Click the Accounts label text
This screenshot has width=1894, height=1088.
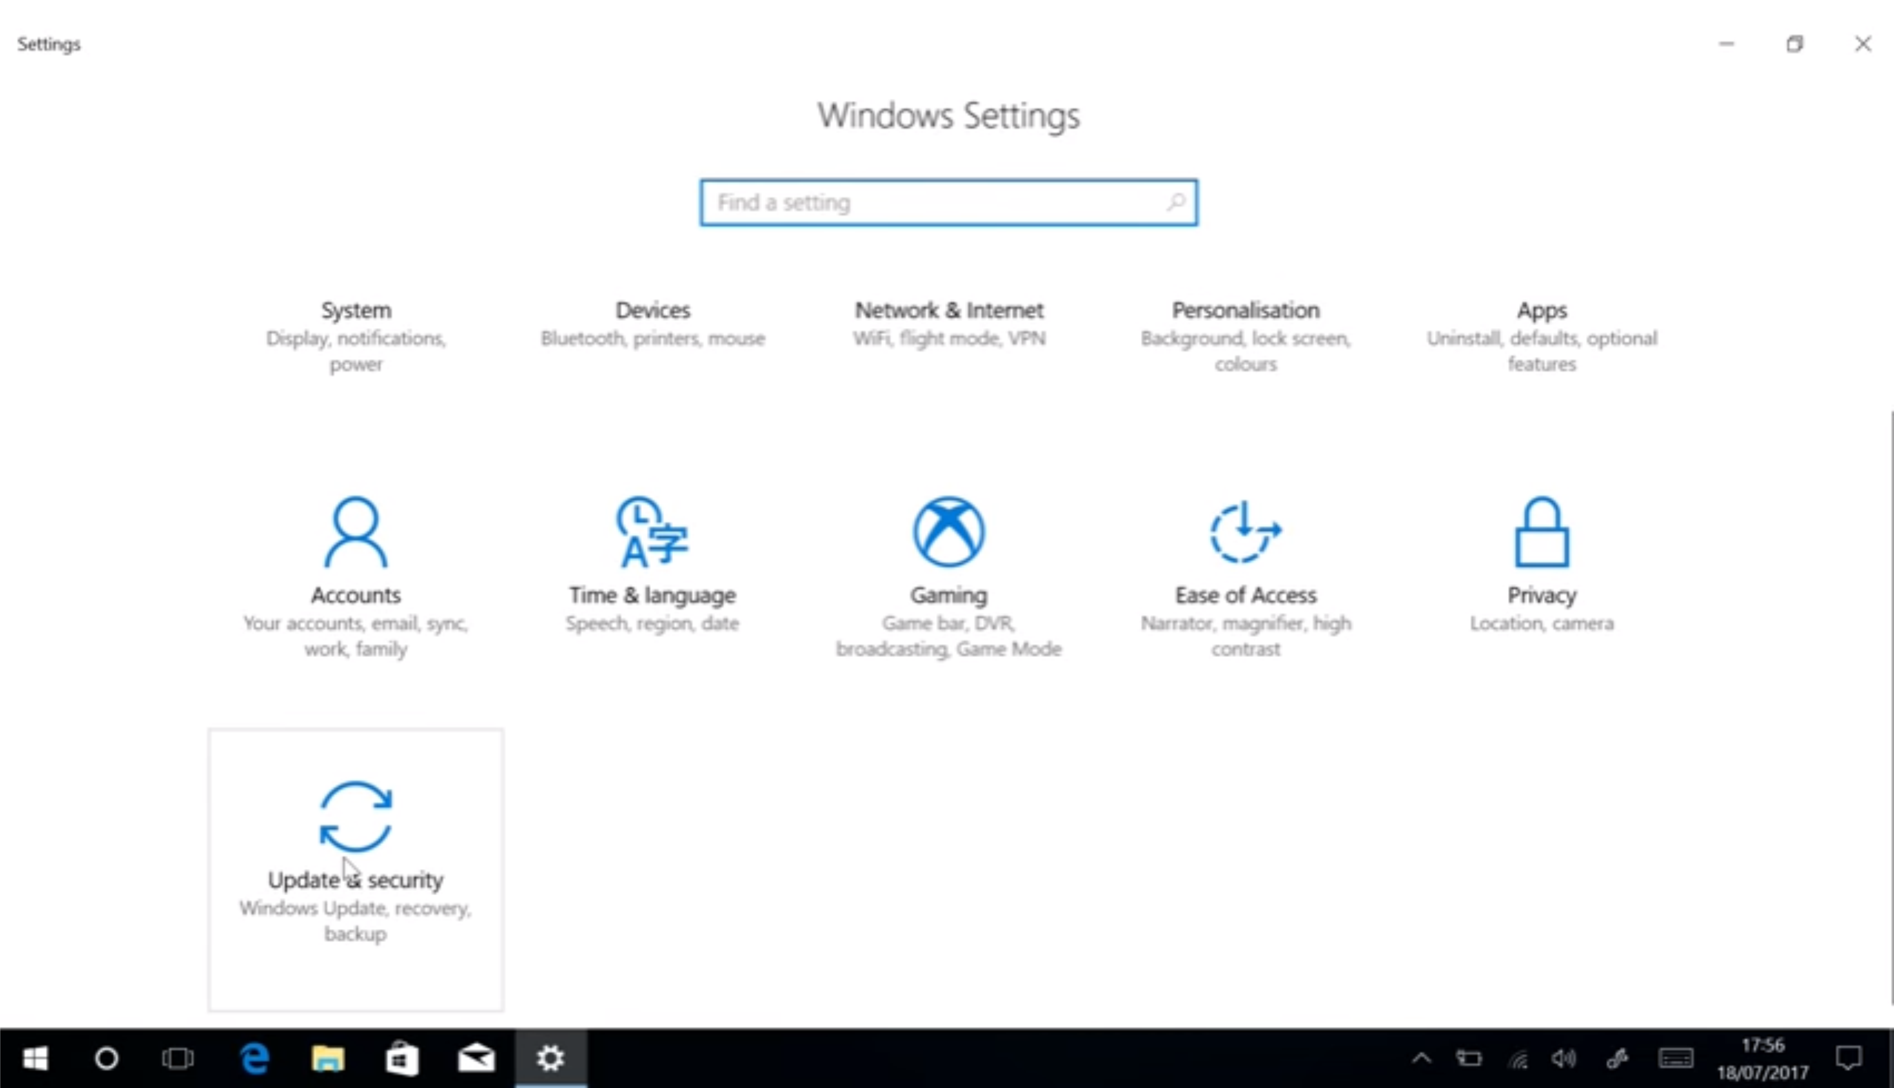pos(356,595)
